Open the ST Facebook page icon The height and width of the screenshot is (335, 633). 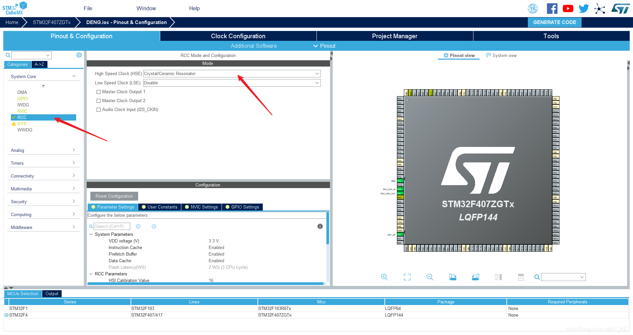552,9
